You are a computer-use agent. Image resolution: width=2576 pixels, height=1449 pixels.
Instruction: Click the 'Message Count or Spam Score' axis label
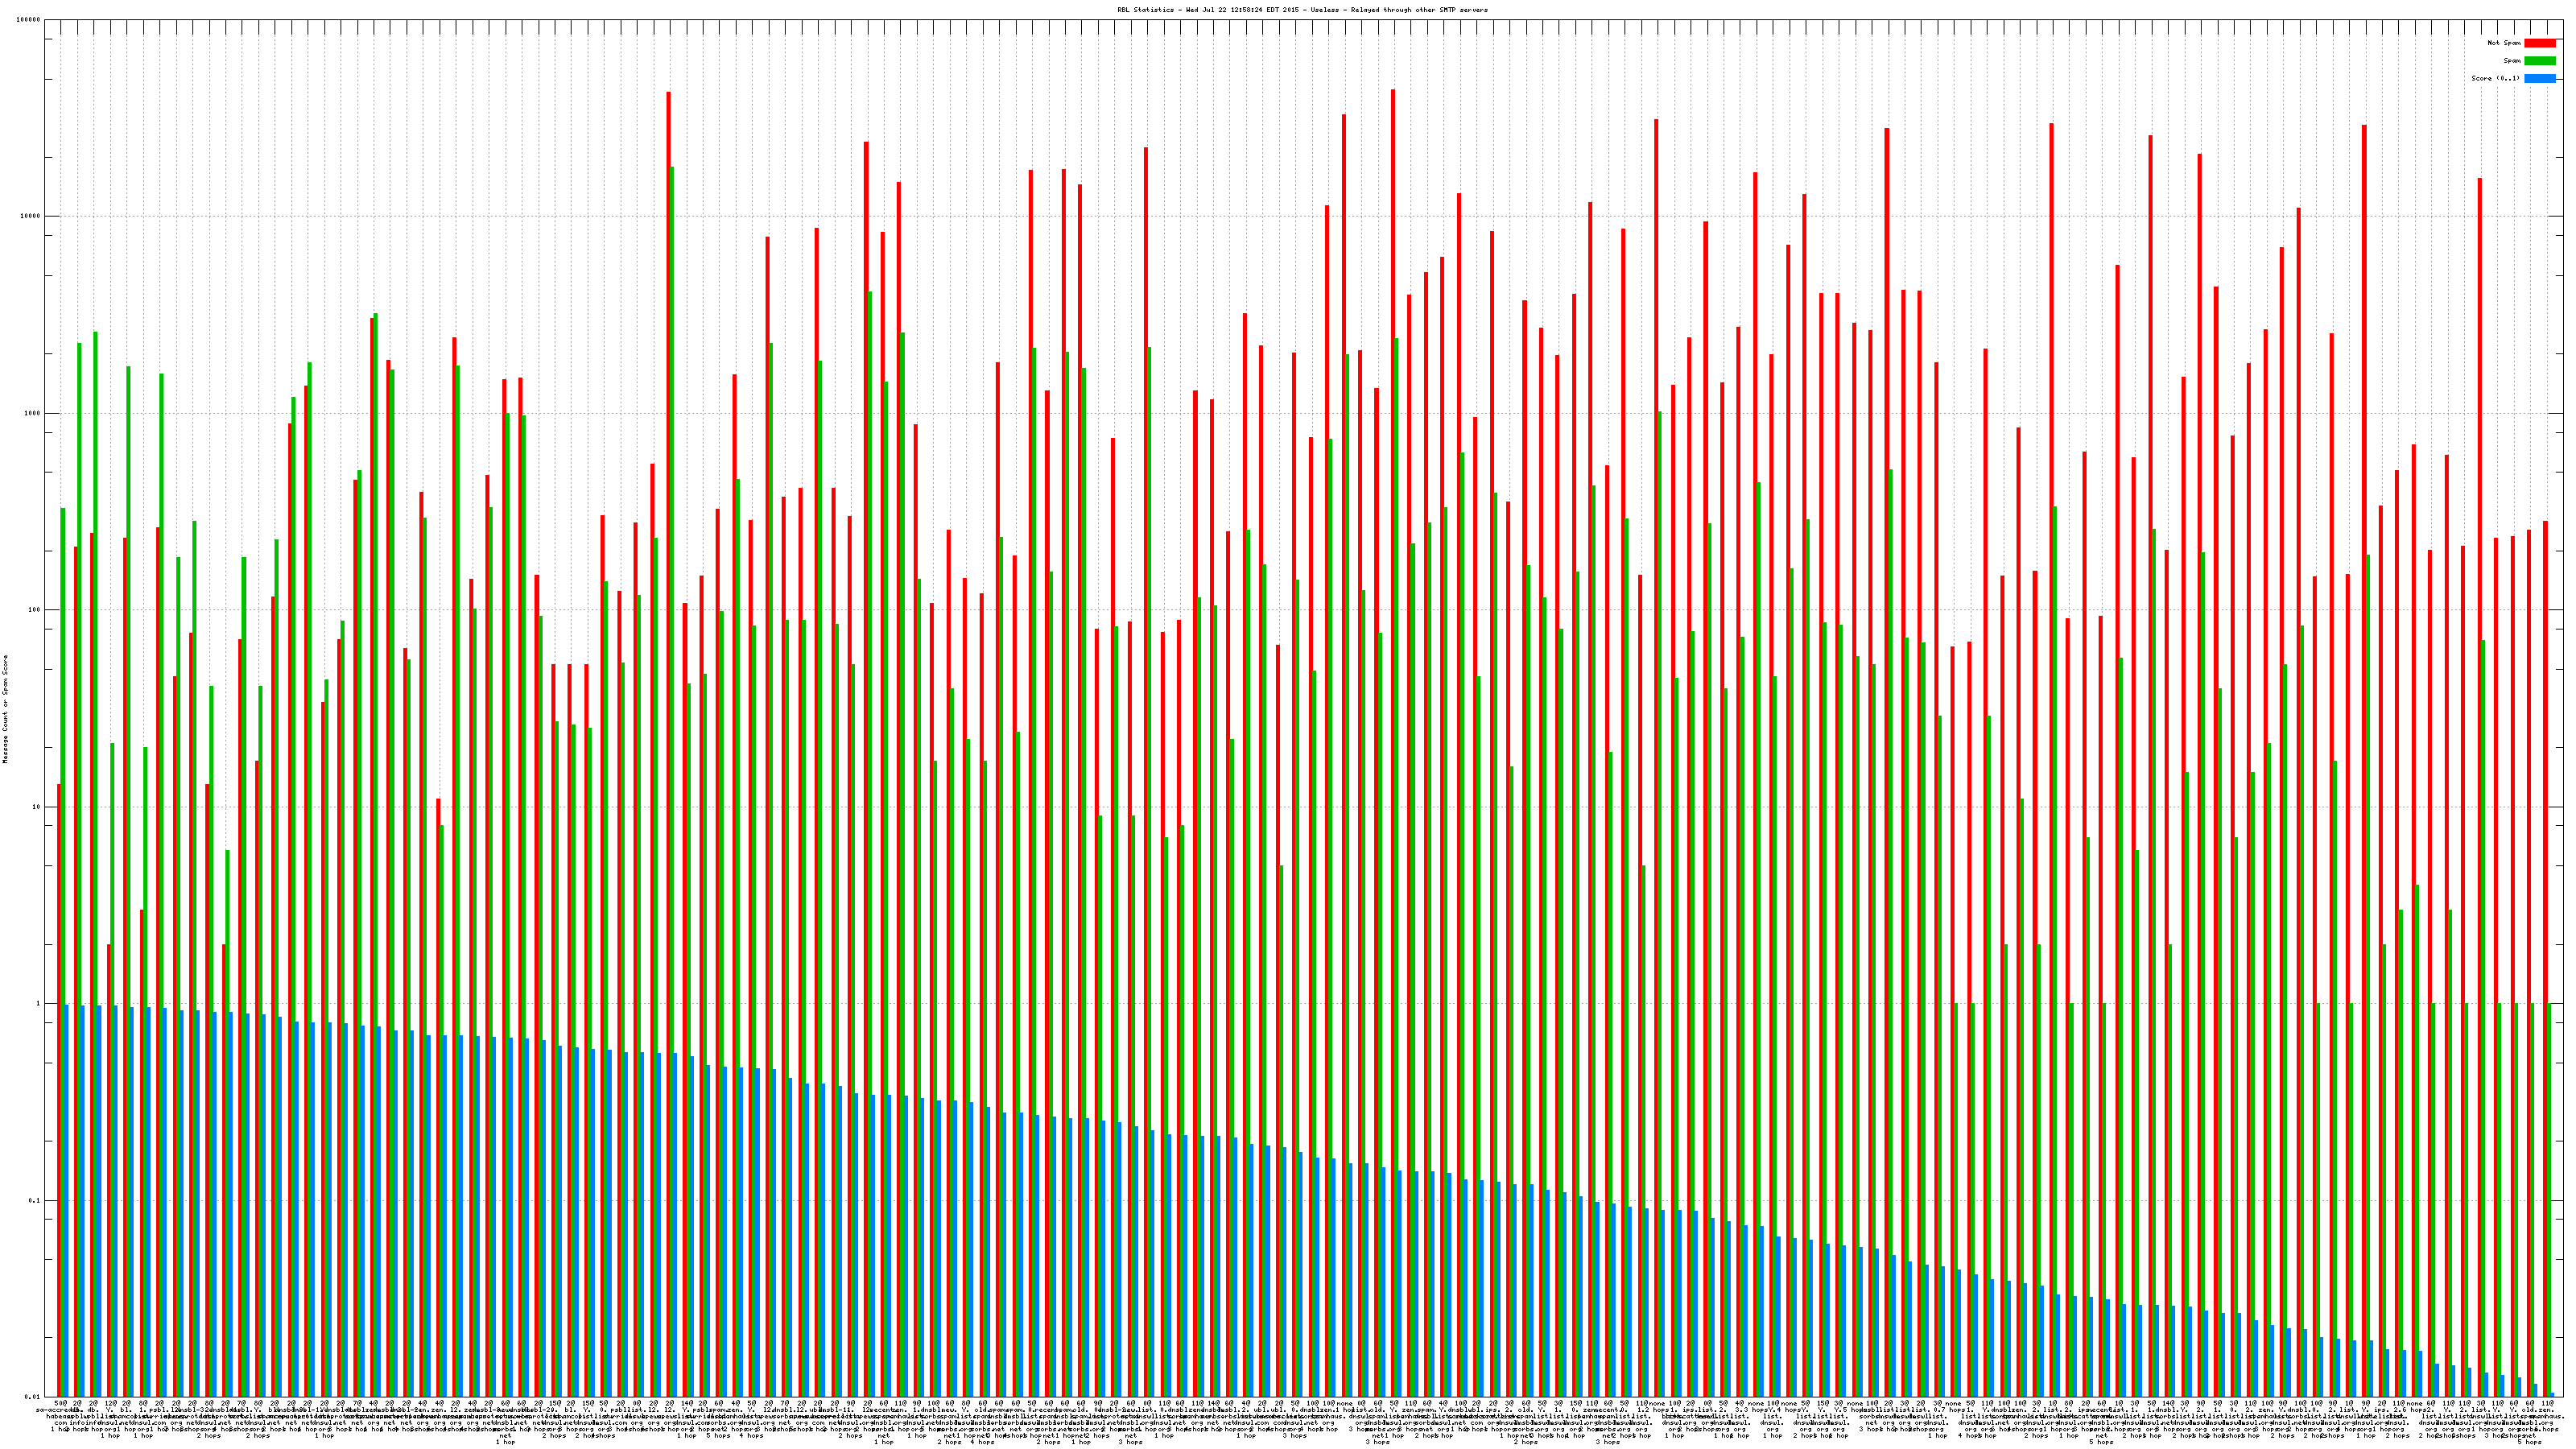(5, 709)
